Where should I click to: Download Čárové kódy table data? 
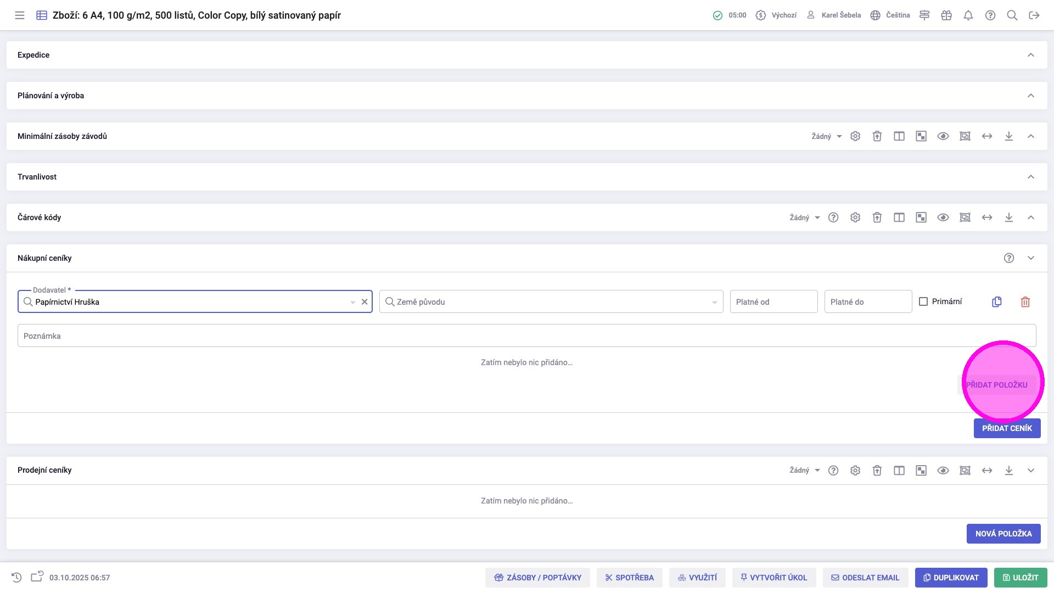coord(1009,217)
